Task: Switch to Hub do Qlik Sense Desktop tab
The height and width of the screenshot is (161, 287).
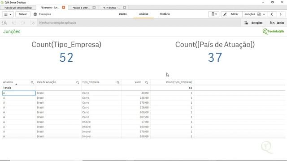Action: click(x=18, y=8)
